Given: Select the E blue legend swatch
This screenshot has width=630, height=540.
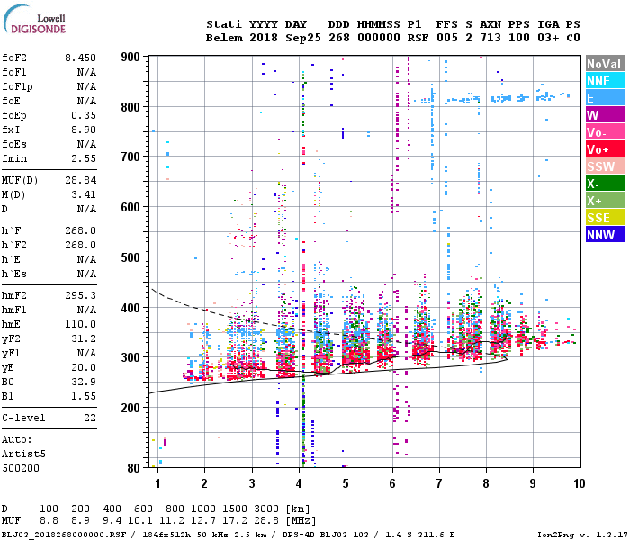Looking at the screenshot, I should 605,98.
